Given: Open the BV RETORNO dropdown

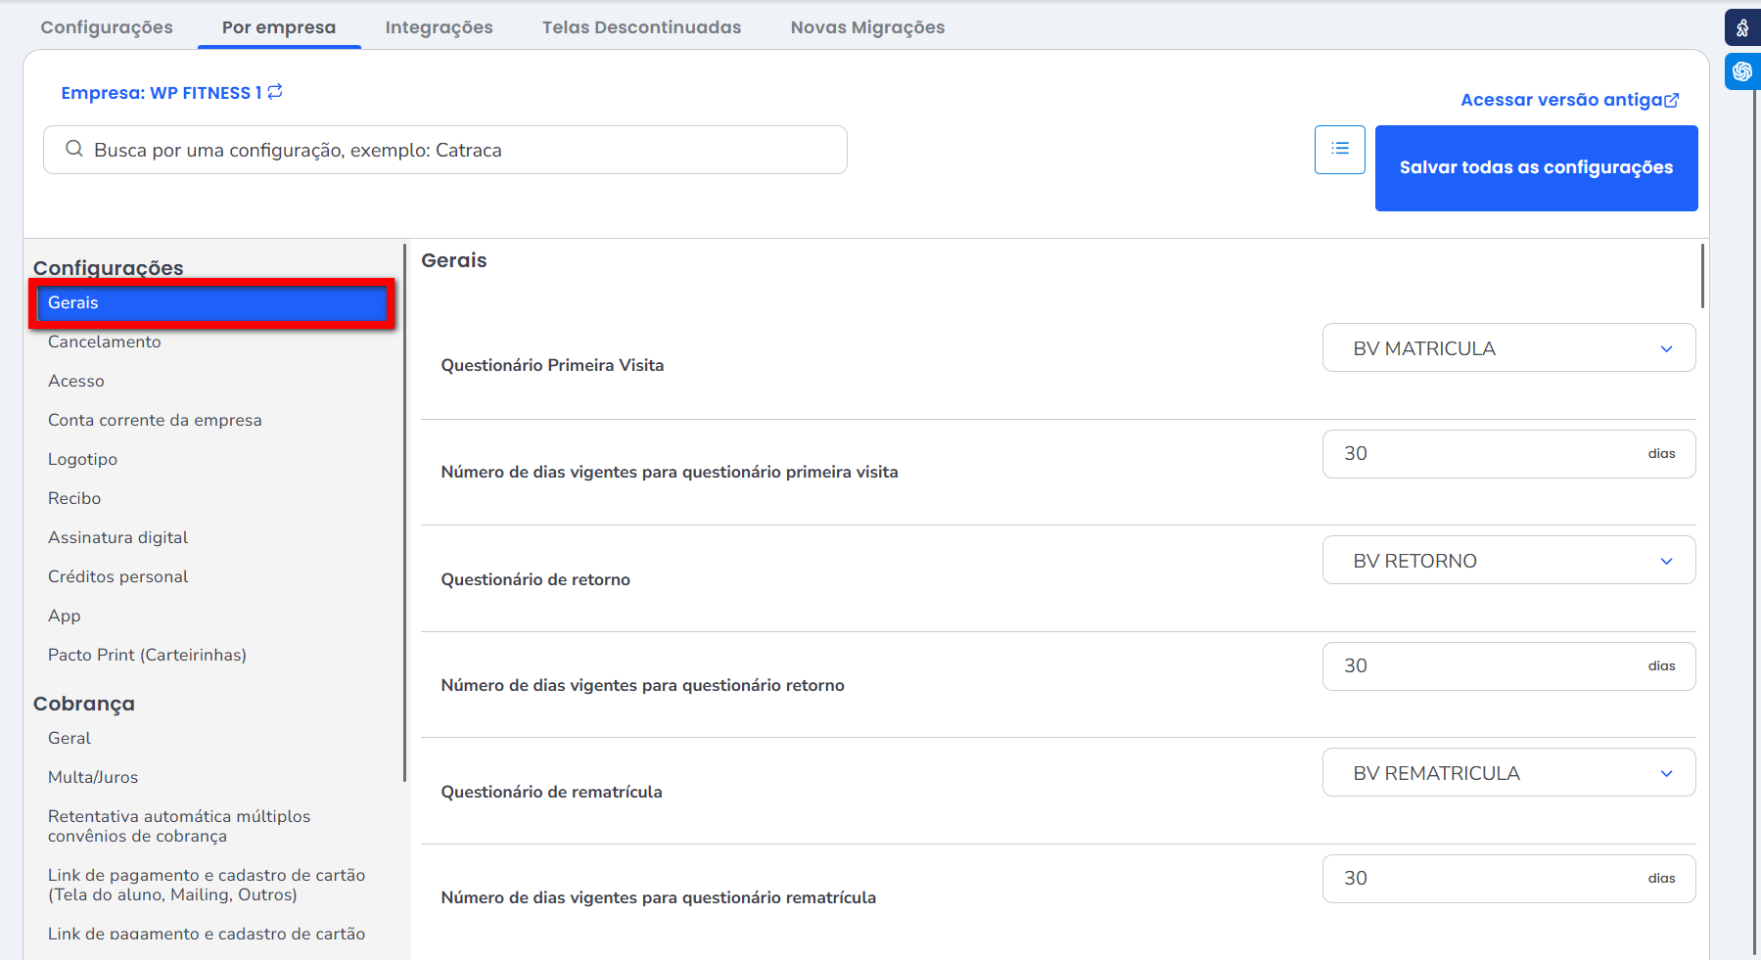Looking at the screenshot, I should pyautogui.click(x=1507, y=561).
